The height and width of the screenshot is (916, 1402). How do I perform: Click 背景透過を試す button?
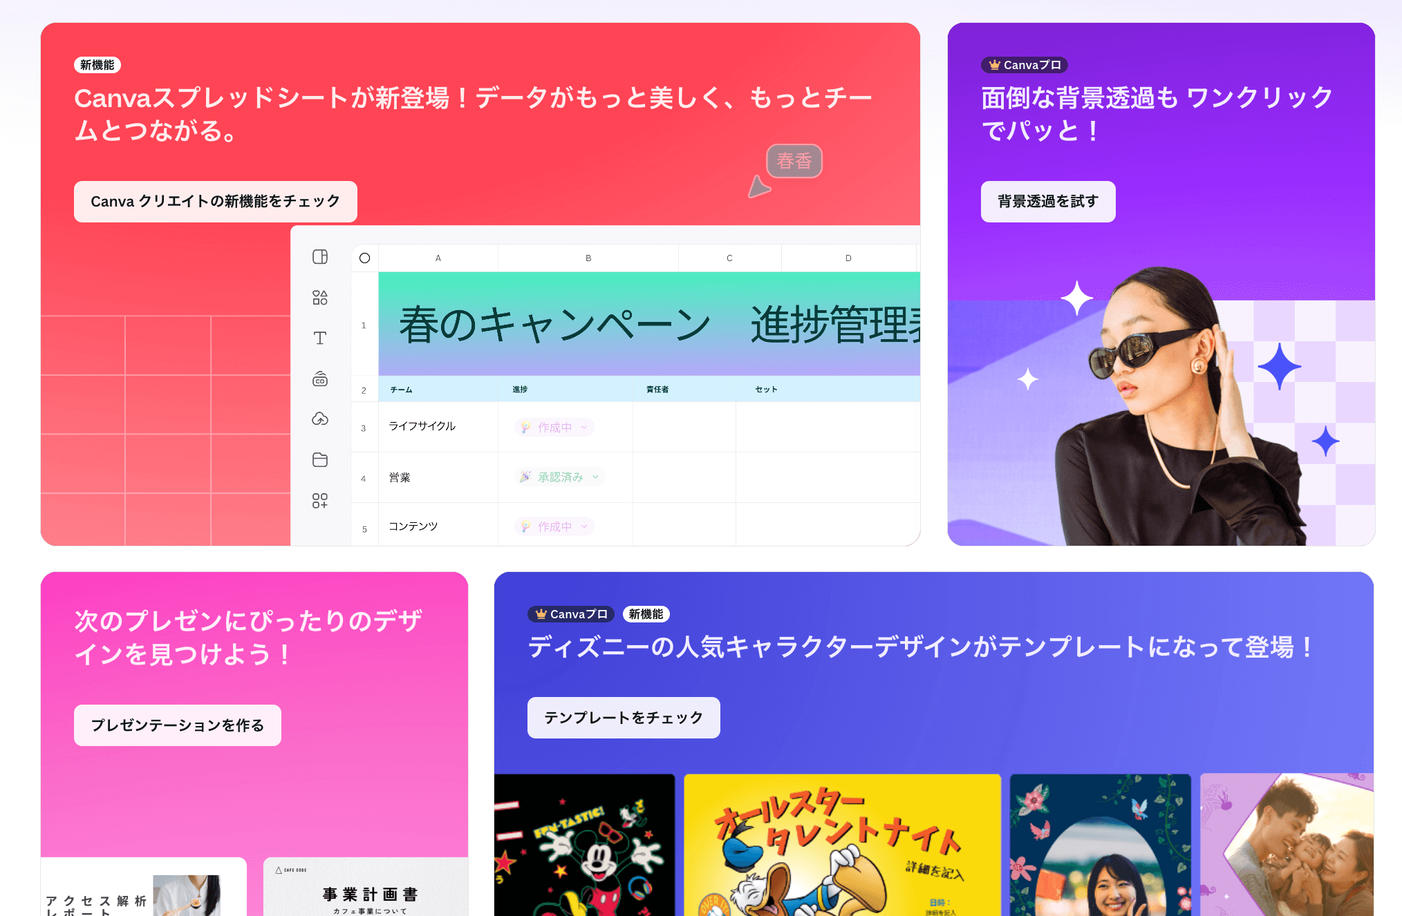pyautogui.click(x=1048, y=202)
